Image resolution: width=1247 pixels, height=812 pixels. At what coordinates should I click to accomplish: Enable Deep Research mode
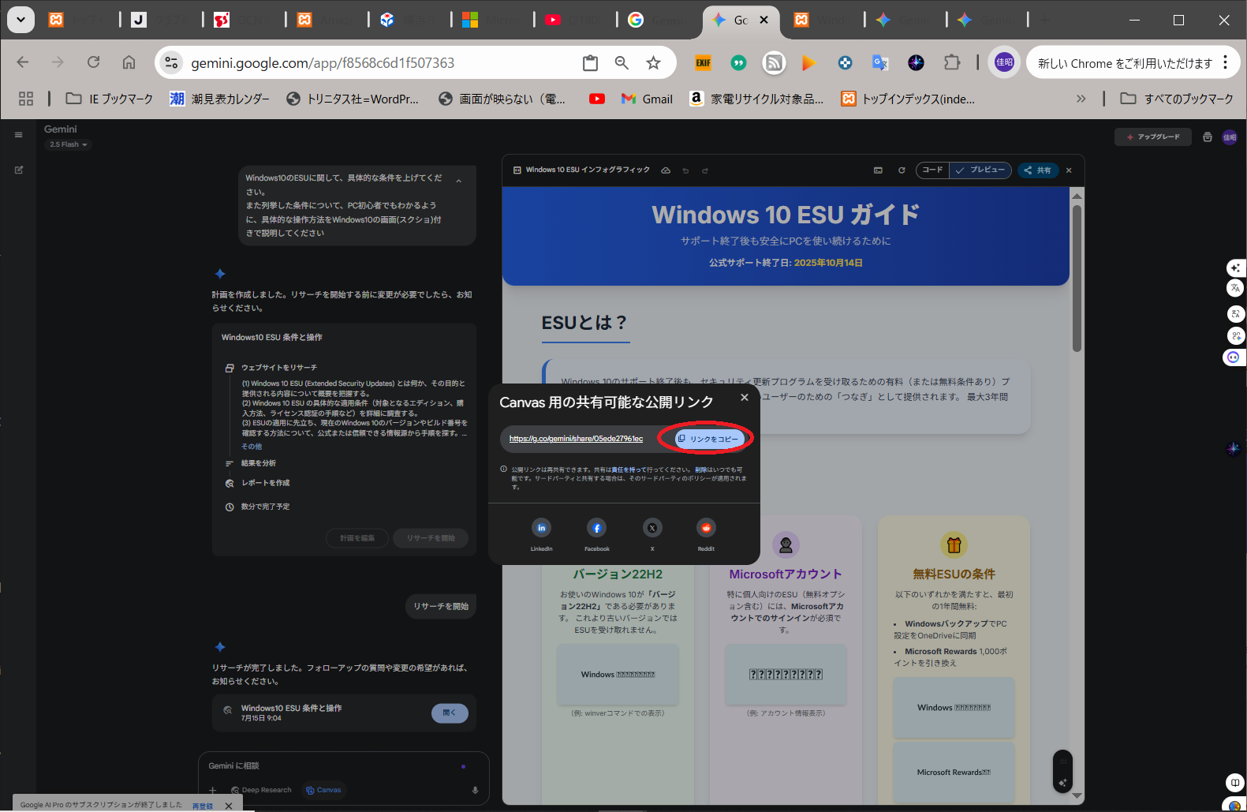(261, 790)
